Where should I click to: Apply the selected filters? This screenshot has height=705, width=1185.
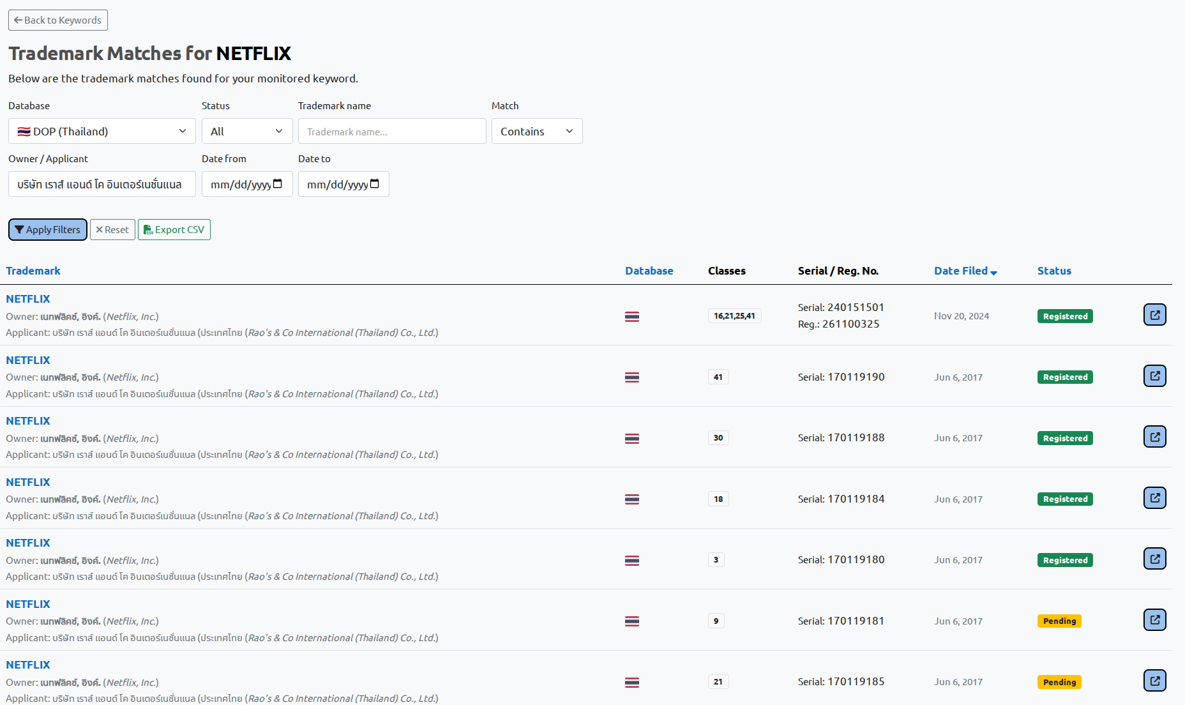pos(48,229)
